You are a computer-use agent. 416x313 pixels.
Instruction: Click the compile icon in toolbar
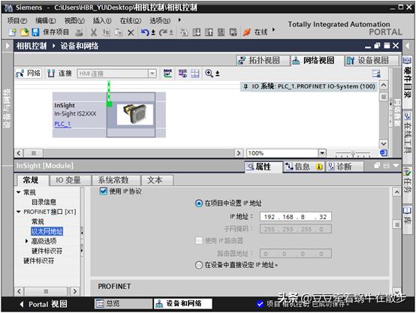pyautogui.click(x=184, y=32)
